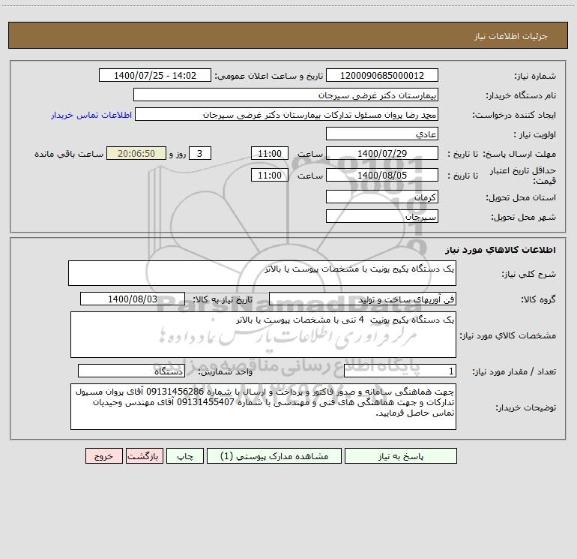Click label 'اولویت نیاز :'
Screen dimensions: 577x559
pos(535,135)
